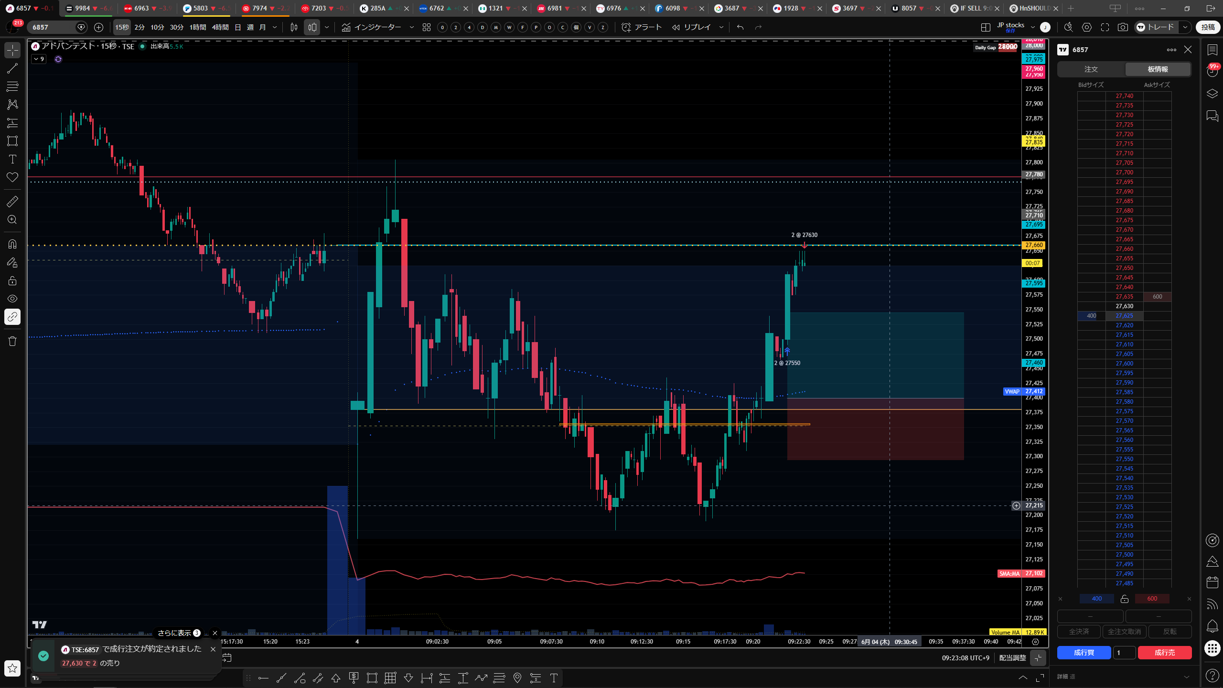
Task: Click the red 成行売 market sell button
Action: [1165, 653]
